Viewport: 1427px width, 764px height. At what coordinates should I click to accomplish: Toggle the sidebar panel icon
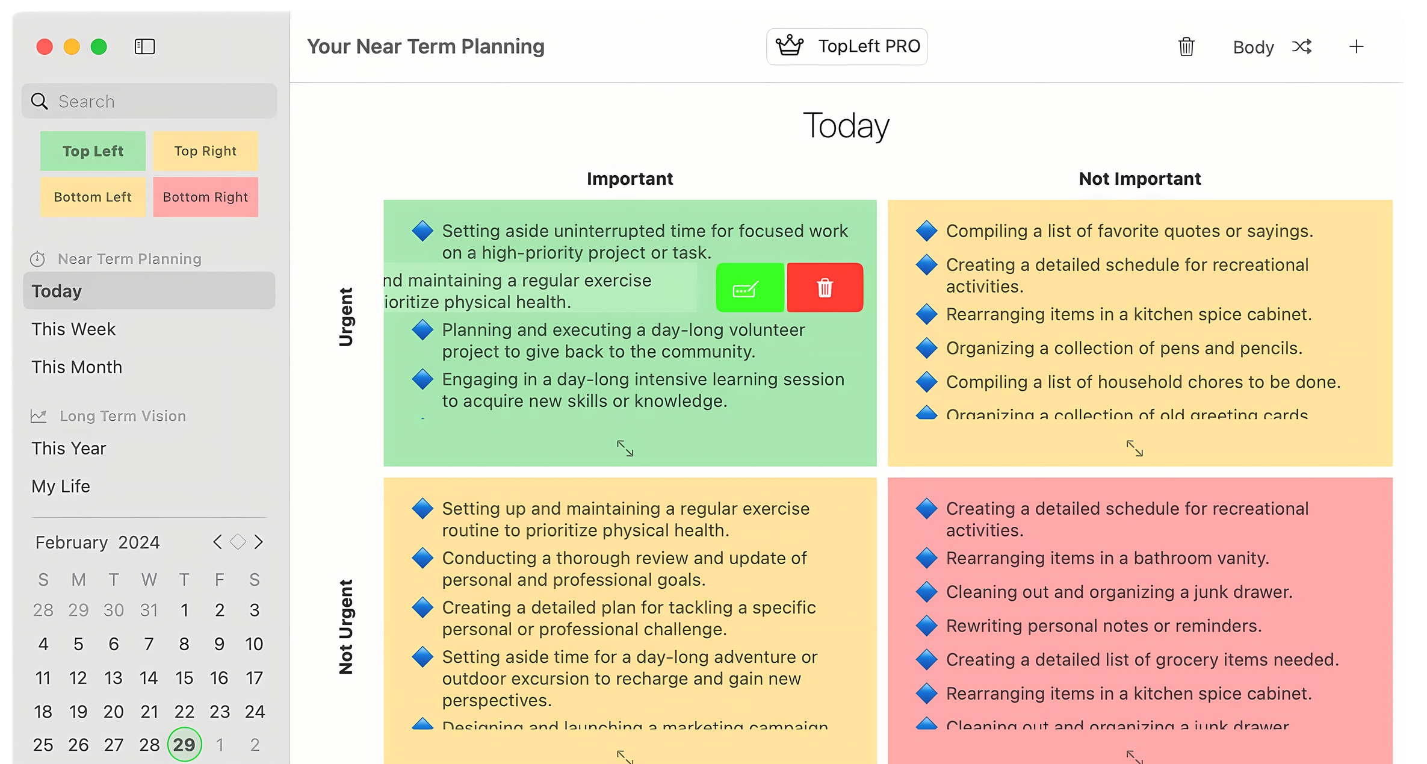click(x=144, y=47)
